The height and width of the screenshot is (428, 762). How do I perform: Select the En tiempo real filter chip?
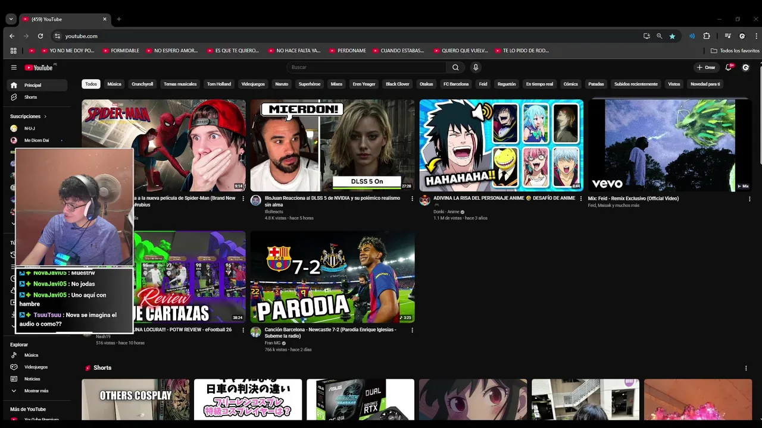539,84
